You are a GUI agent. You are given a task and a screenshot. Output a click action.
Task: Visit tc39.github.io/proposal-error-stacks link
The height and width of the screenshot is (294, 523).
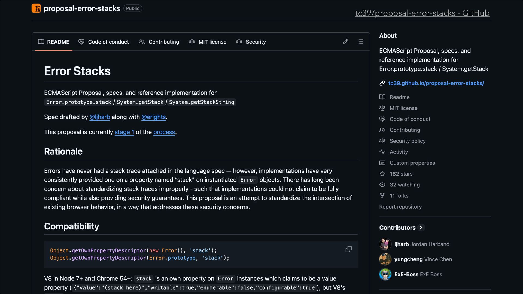(x=436, y=83)
